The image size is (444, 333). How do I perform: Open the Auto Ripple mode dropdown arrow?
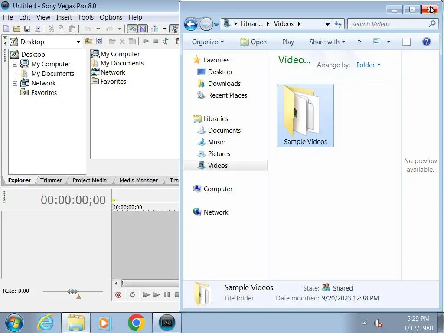pyautogui.click(x=164, y=29)
